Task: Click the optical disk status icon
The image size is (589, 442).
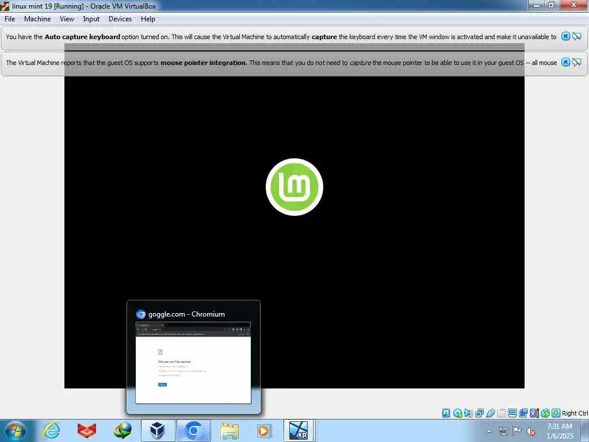Action: (x=457, y=413)
